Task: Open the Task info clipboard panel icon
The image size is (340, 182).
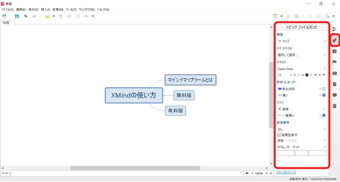Action: [335, 106]
